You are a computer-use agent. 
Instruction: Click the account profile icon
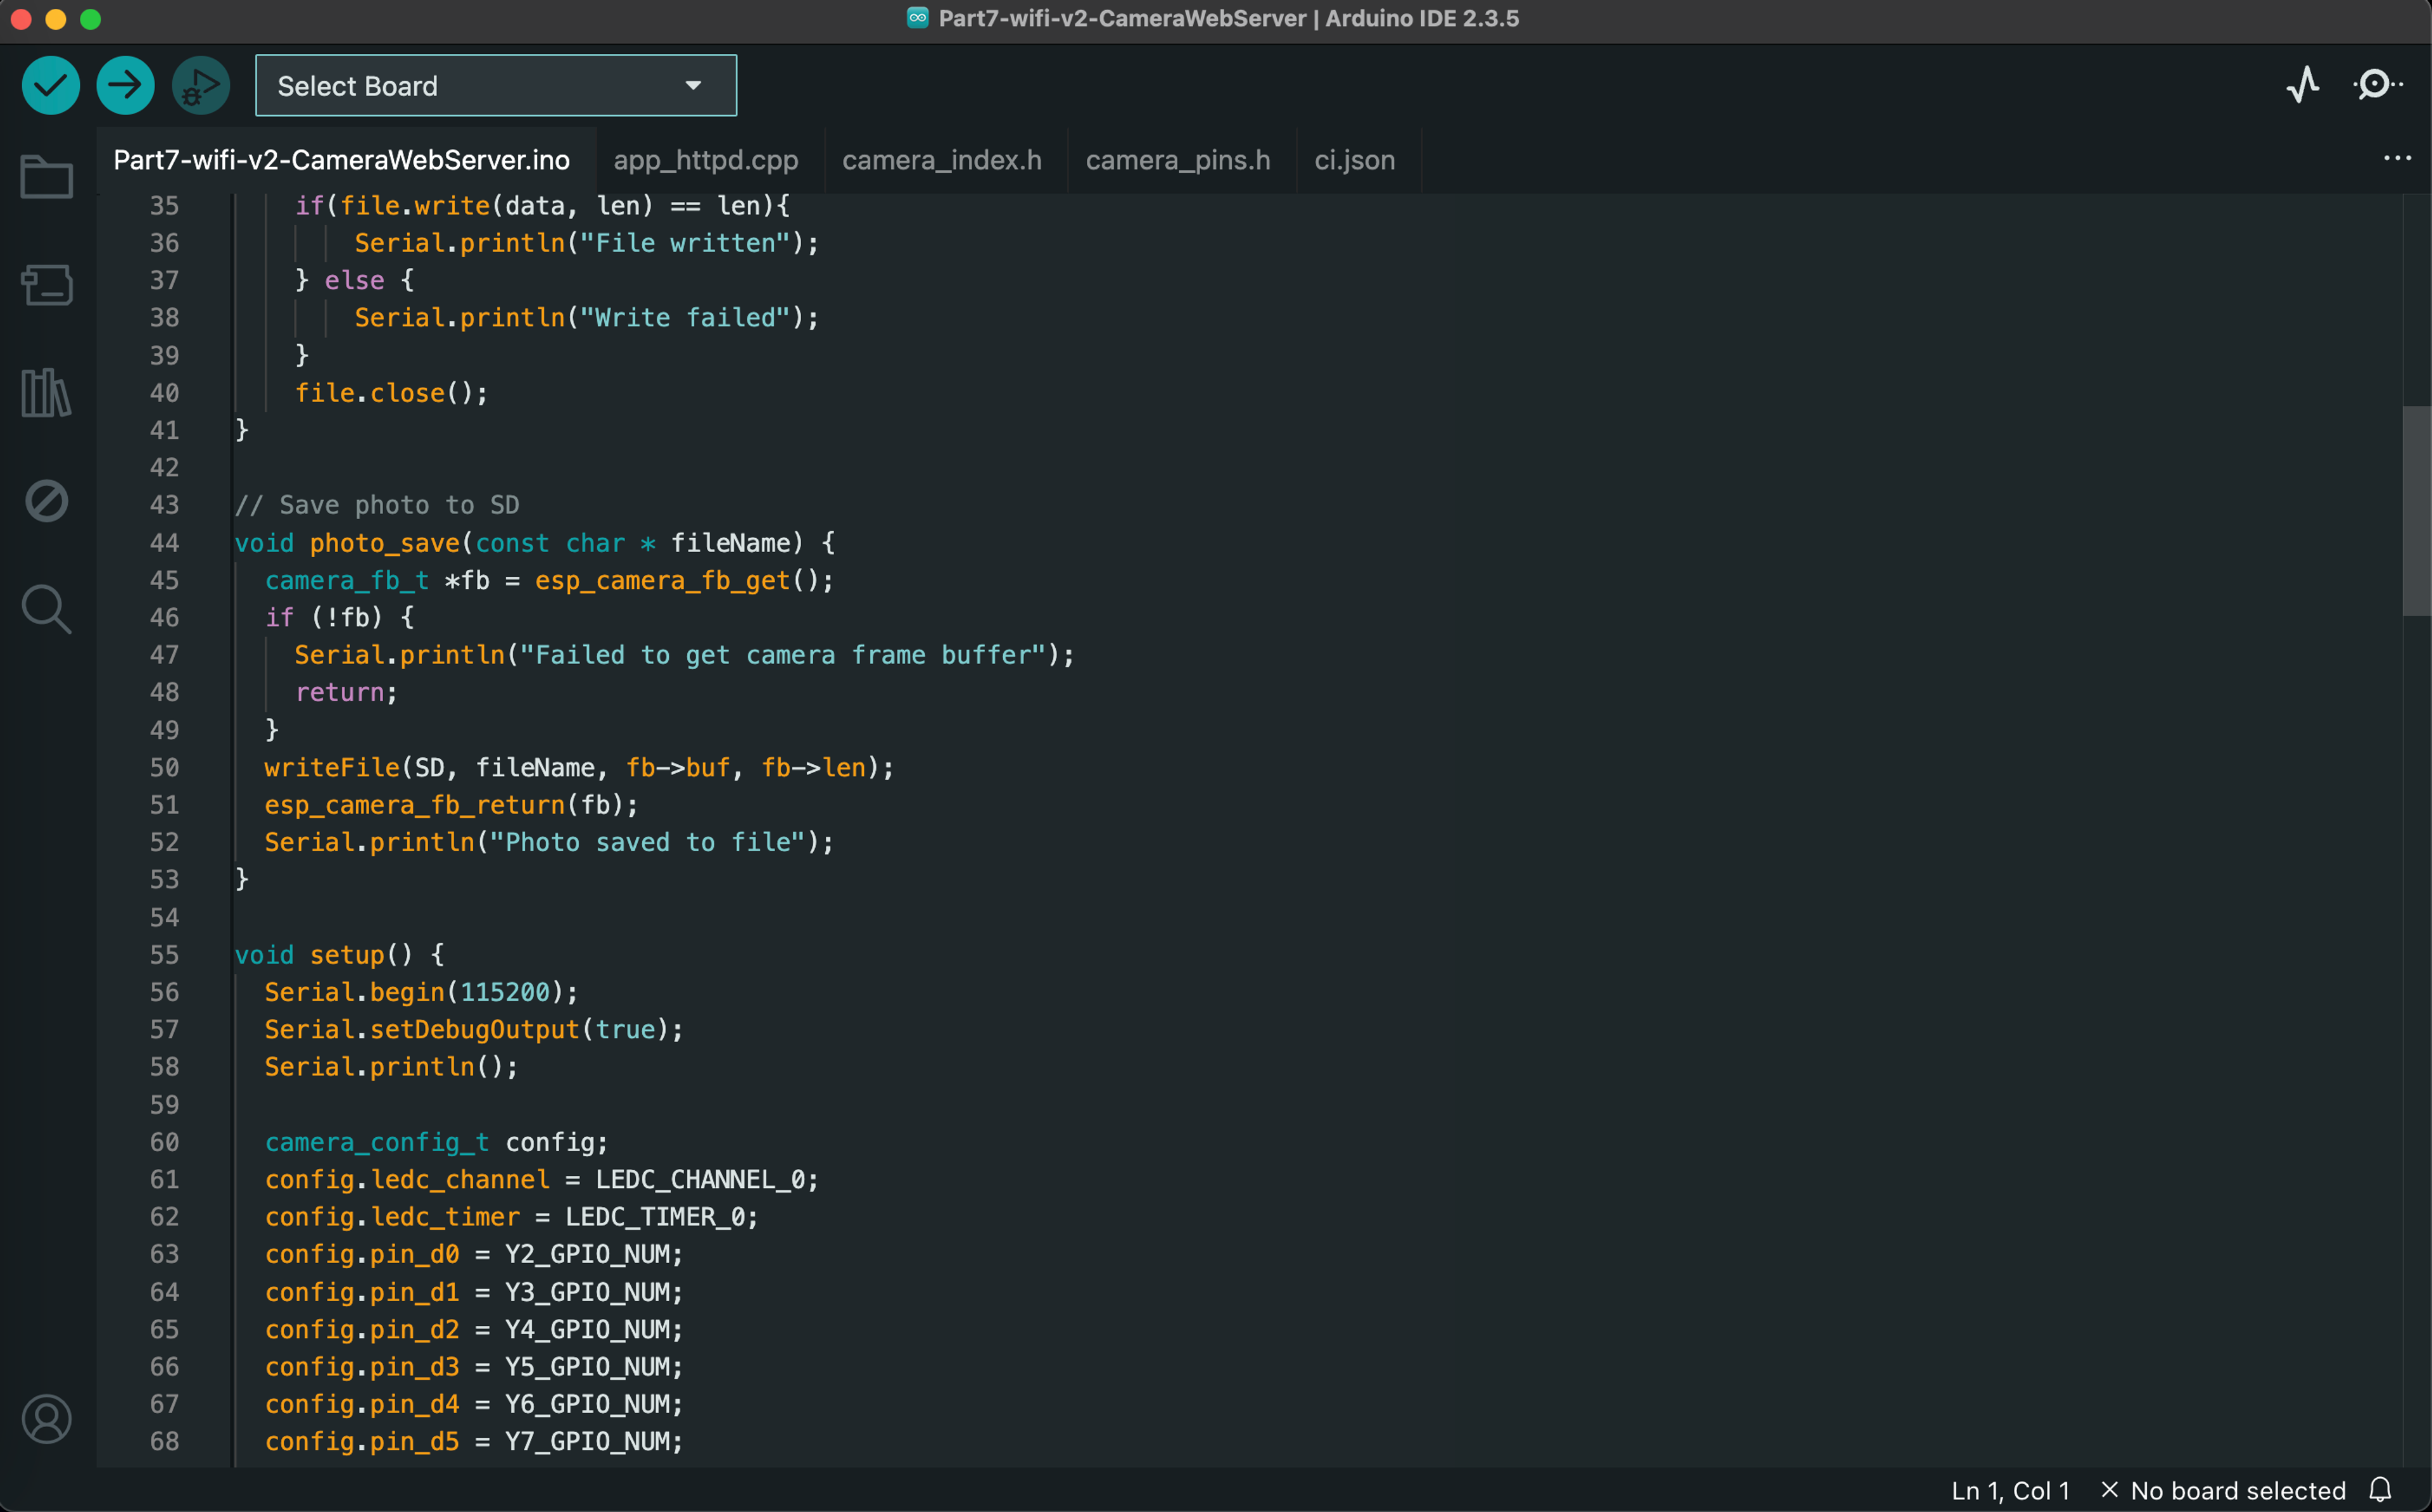click(x=46, y=1419)
